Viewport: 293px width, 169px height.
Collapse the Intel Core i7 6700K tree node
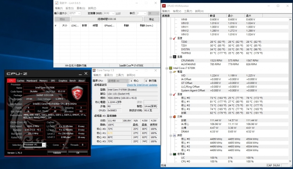[x=167, y=68]
